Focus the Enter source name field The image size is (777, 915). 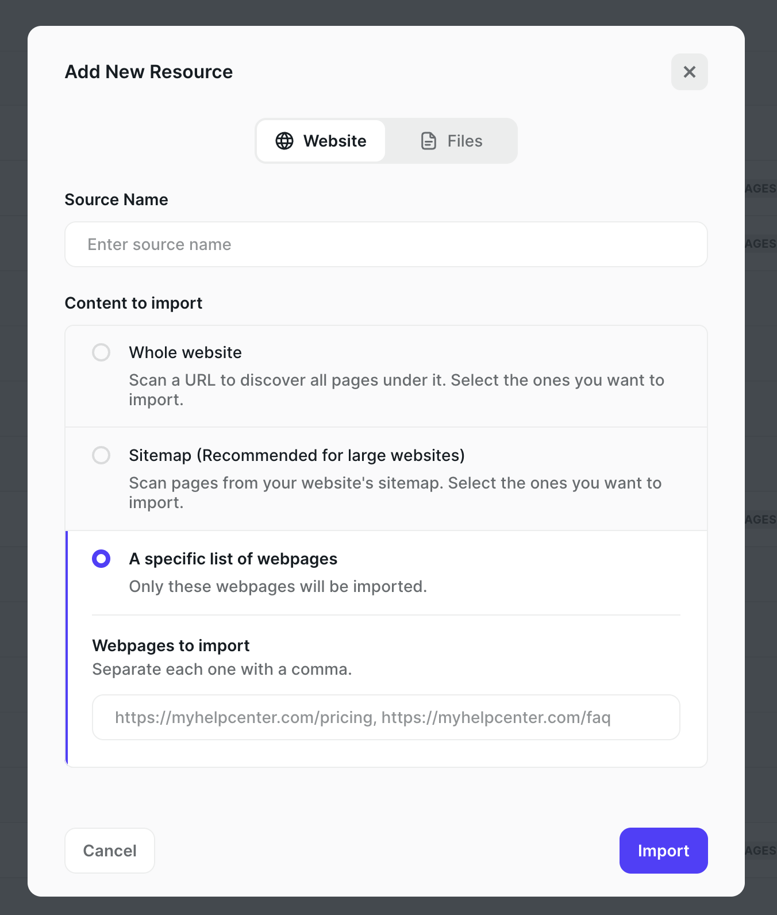[x=386, y=244]
